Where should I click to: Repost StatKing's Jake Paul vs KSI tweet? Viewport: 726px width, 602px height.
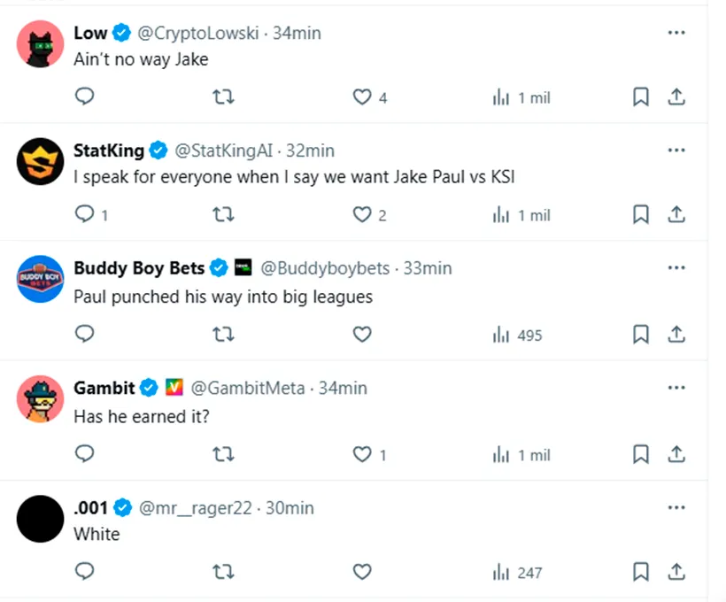224,214
